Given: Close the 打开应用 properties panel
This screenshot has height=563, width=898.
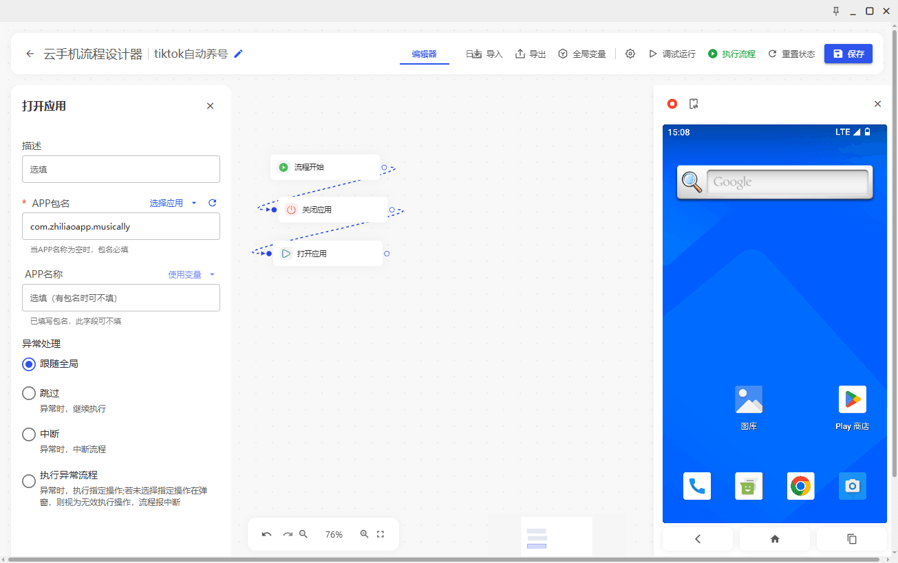Looking at the screenshot, I should 211,106.
